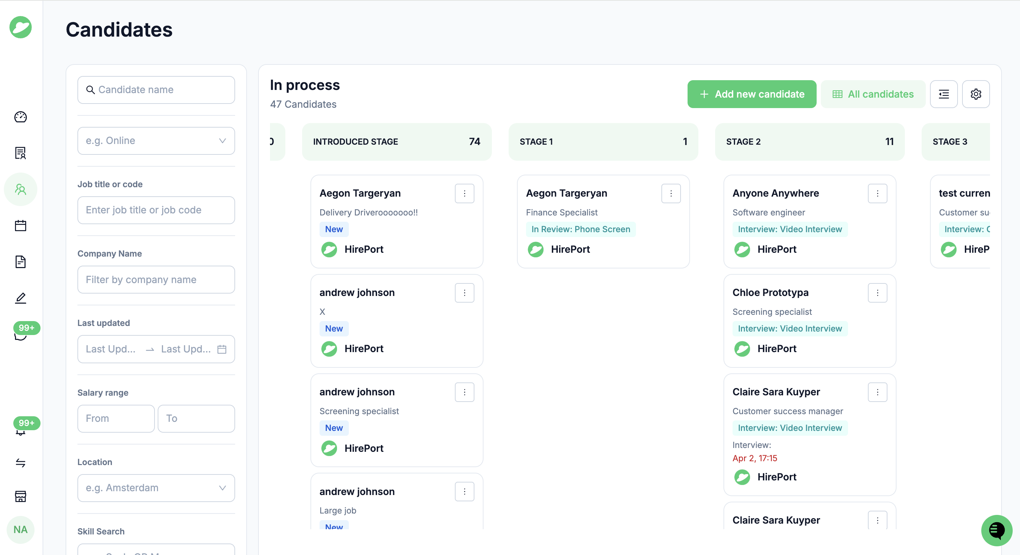Open andrew johnson Screening specialist card

coord(396,420)
